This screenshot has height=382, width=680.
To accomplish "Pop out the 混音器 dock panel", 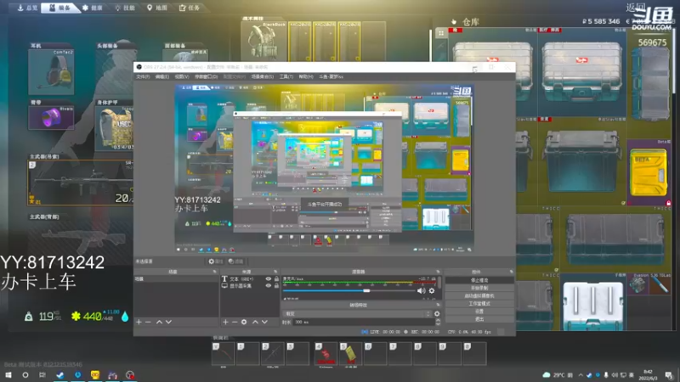I will click(438, 272).
